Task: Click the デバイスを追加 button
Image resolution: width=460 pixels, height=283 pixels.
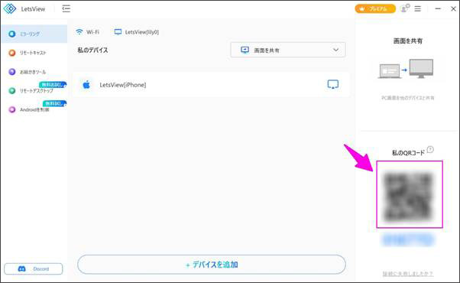Action: 212,265
